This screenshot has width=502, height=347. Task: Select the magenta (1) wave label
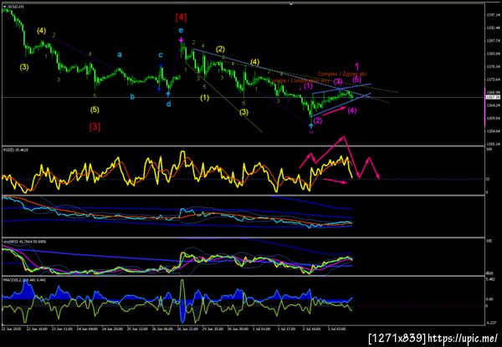tap(308, 85)
